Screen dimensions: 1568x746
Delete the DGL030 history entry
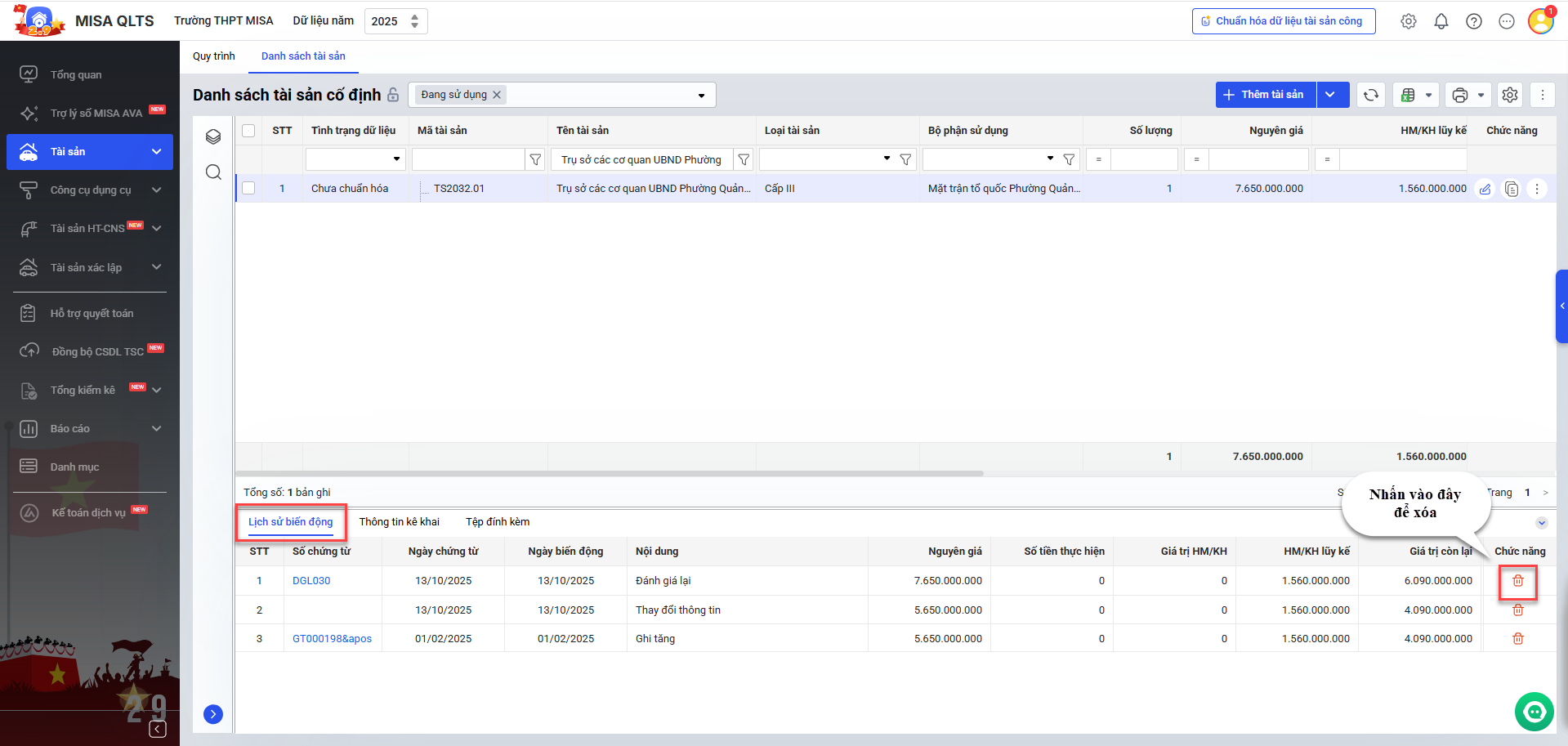[x=1517, y=580]
